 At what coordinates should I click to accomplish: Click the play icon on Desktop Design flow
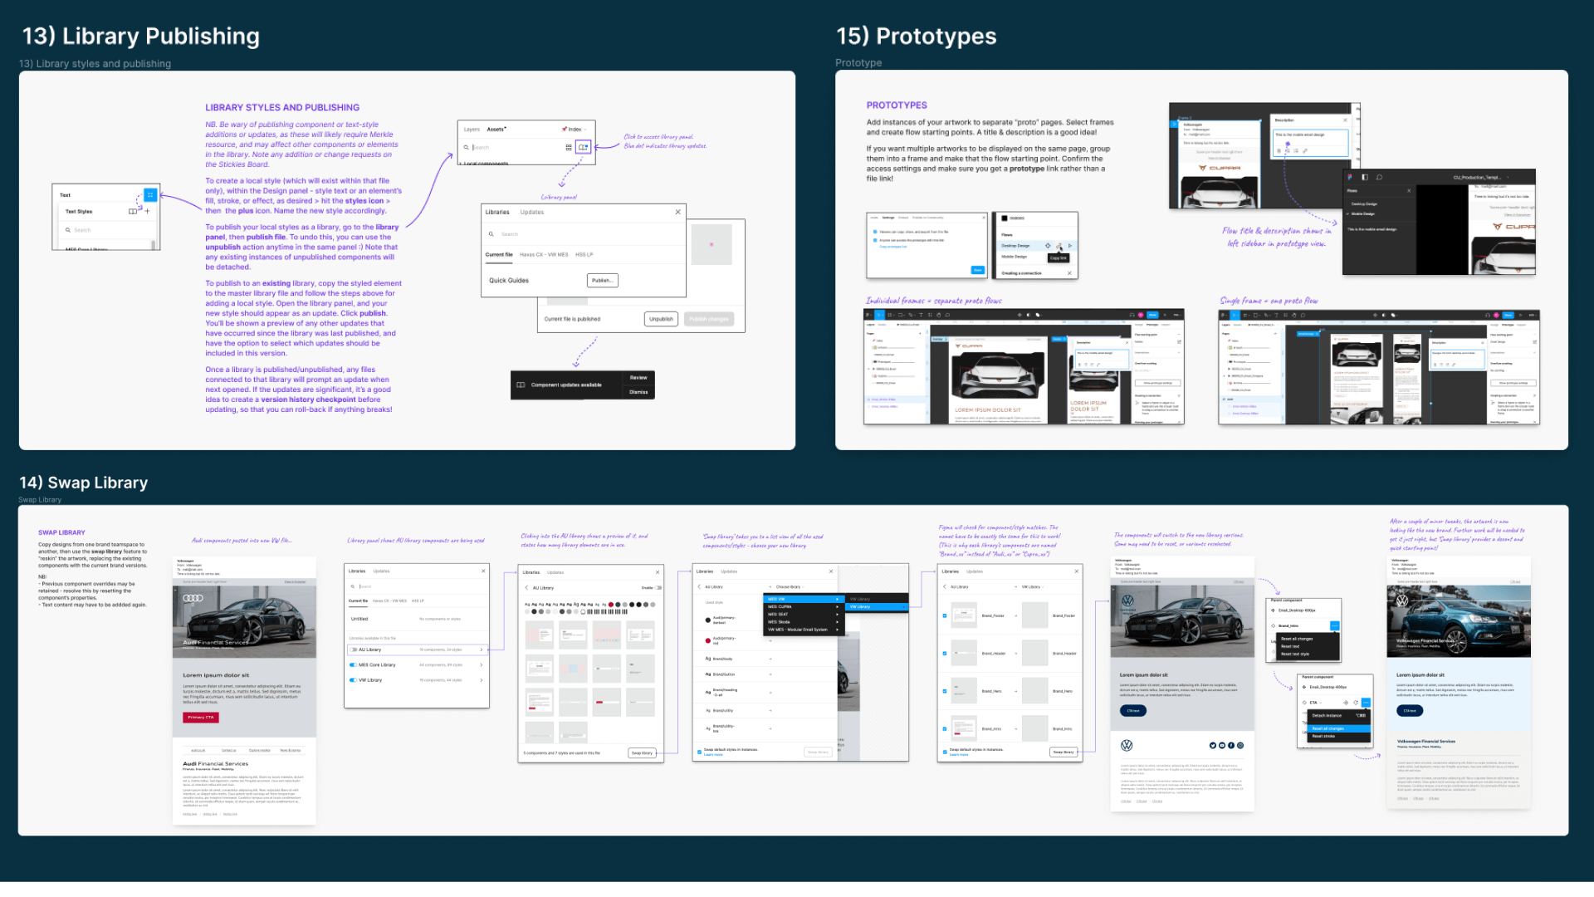(x=1069, y=246)
